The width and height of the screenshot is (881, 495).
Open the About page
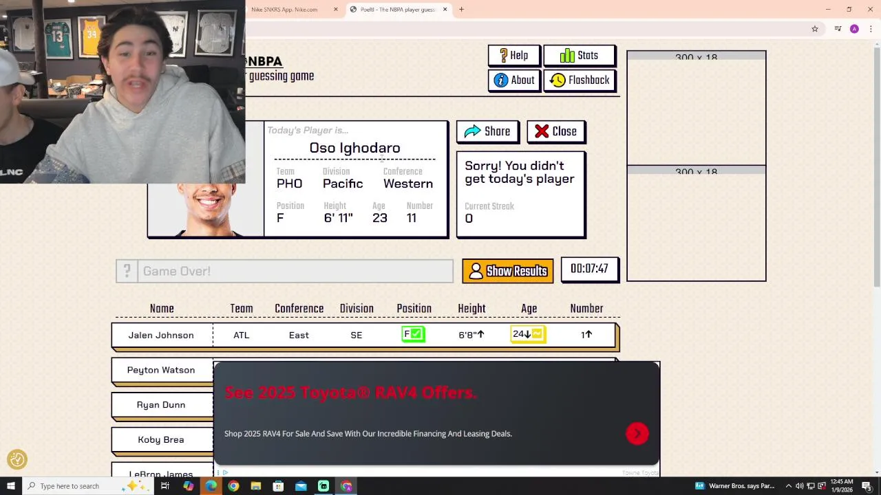(514, 80)
